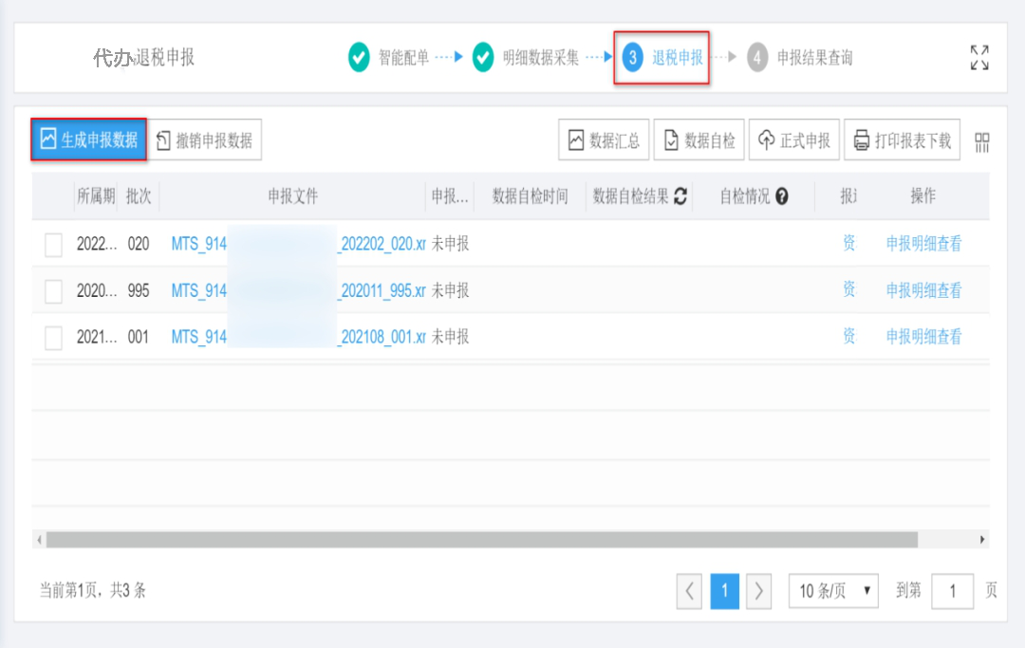Refresh the 数据自检结果 column
The width and height of the screenshot is (1025, 648).
[x=680, y=196]
